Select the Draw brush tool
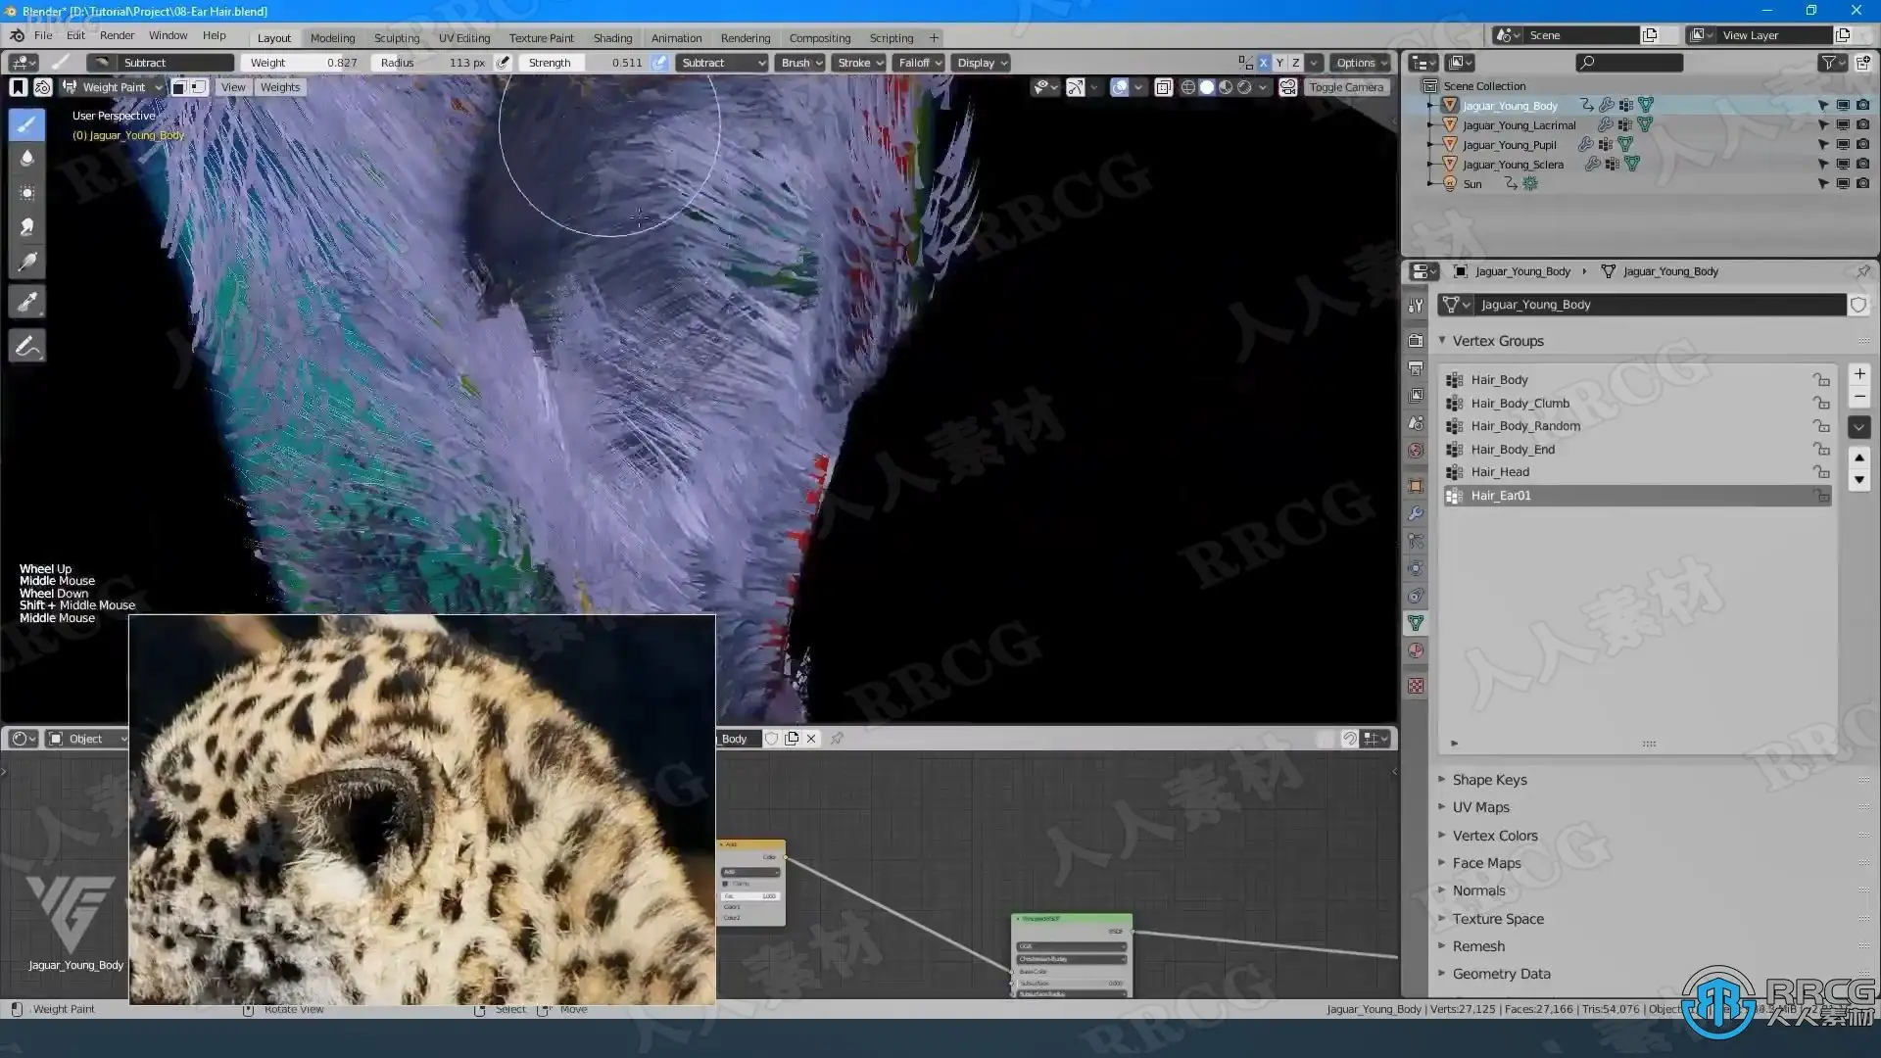The image size is (1881, 1058). click(x=26, y=124)
